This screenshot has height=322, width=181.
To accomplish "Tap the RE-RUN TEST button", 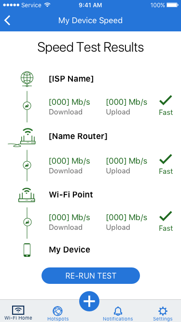I will [x=91, y=276].
